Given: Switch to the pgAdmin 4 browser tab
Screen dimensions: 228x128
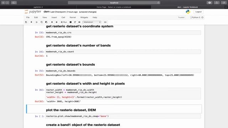Looking at the screenshot, I should pyautogui.click(x=38, y=7).
